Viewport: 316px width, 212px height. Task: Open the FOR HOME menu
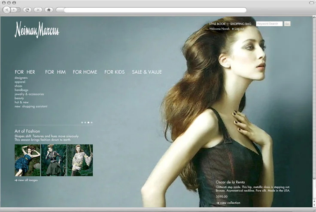[85, 72]
